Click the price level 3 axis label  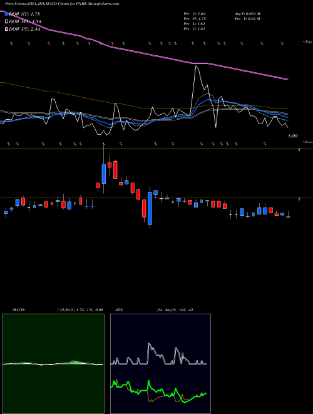[299, 150]
